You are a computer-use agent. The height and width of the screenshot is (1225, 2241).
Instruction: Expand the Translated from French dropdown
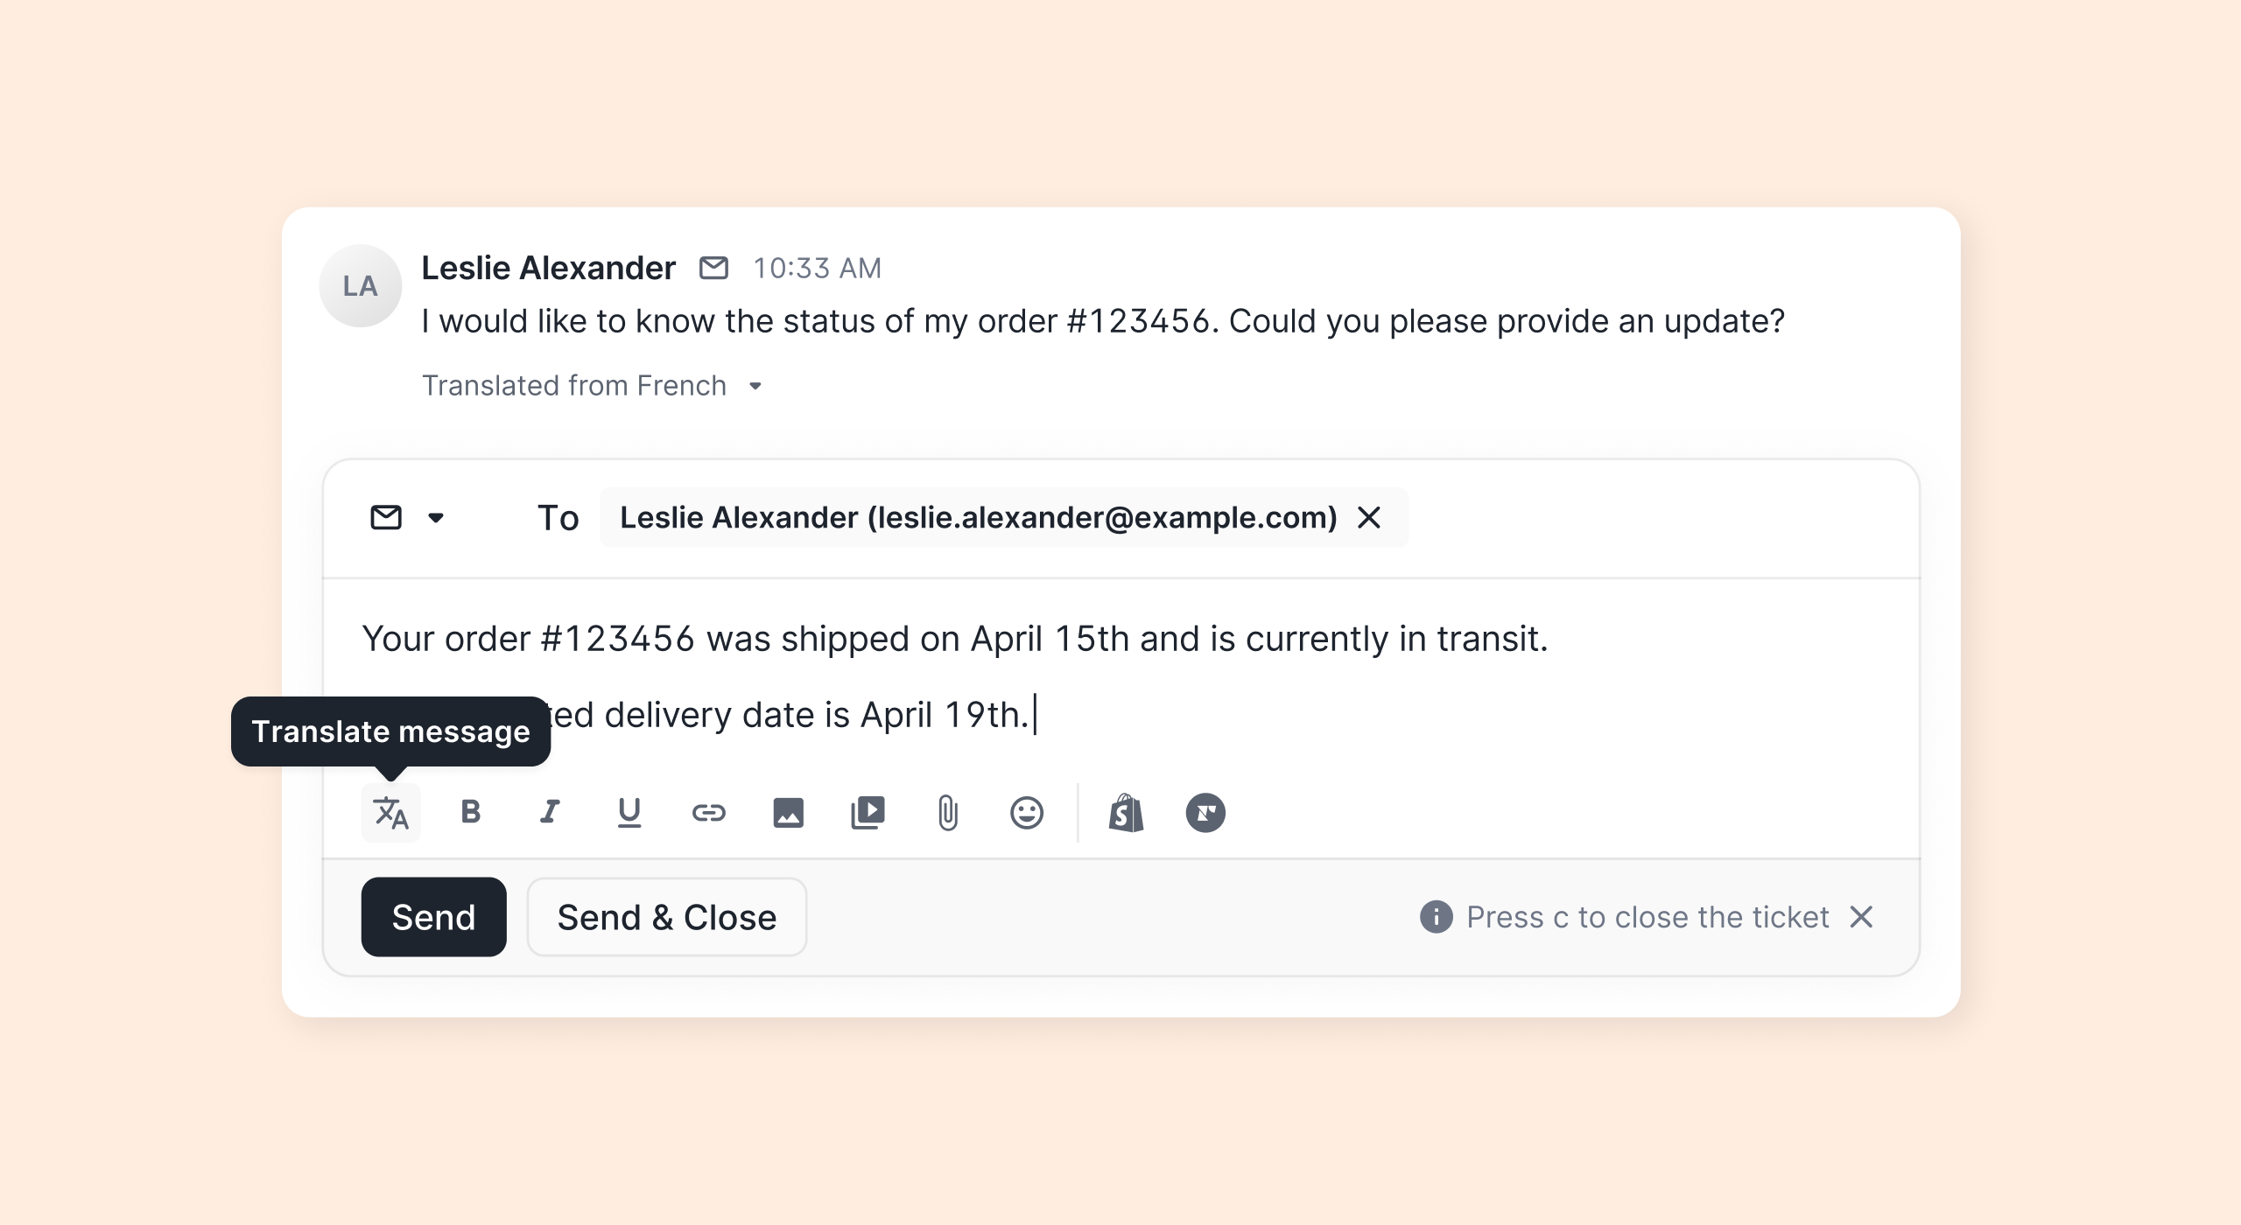[755, 386]
